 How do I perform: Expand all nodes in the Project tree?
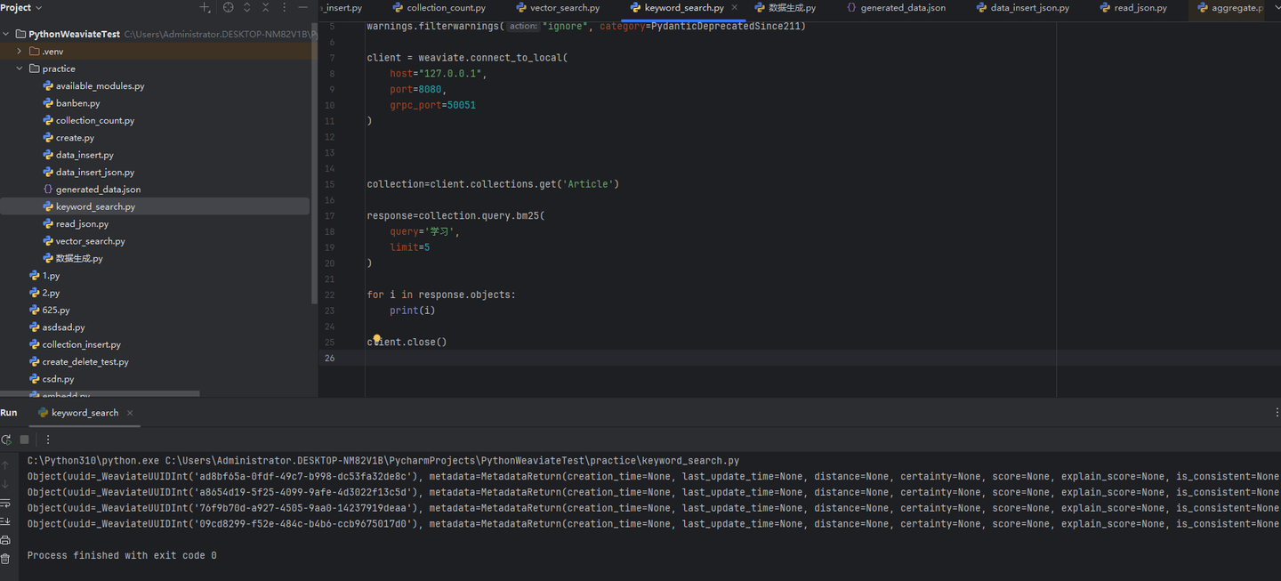coord(246,7)
